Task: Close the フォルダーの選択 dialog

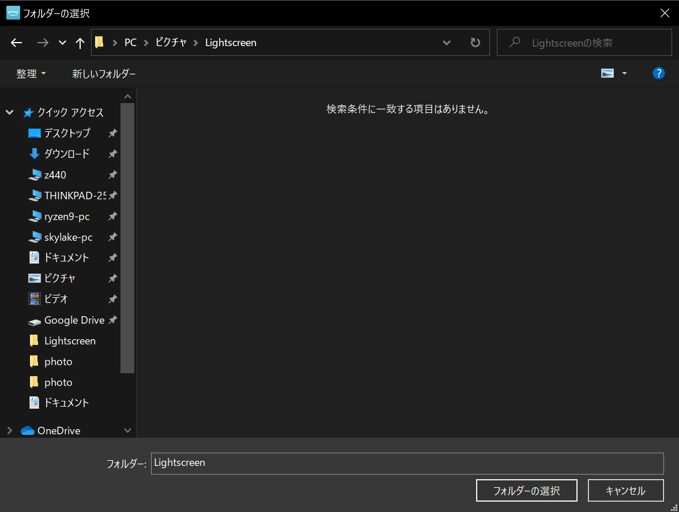Action: click(x=664, y=13)
